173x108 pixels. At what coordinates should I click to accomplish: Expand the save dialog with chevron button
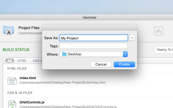click(x=132, y=38)
